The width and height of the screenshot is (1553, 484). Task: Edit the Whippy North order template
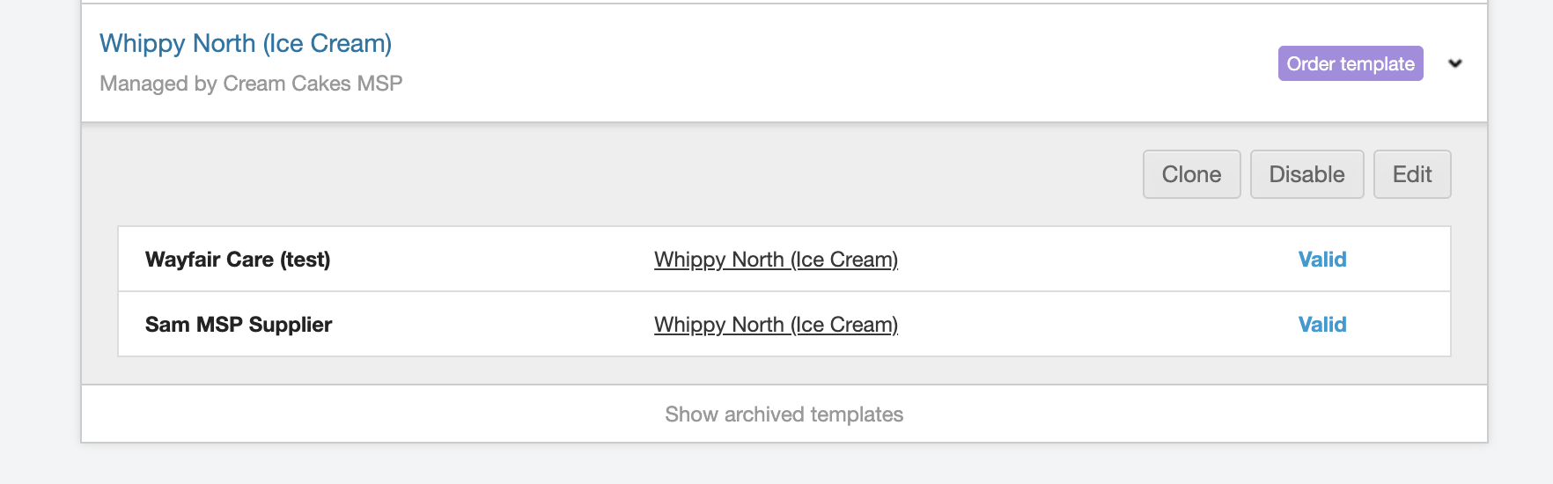tap(1411, 174)
